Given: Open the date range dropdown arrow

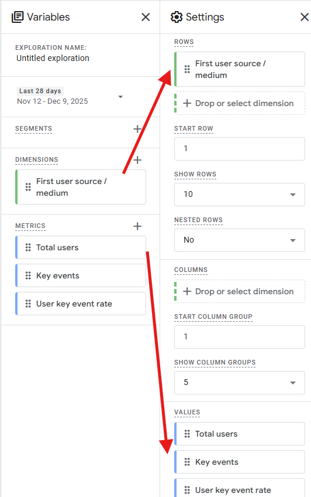Looking at the screenshot, I should point(120,97).
